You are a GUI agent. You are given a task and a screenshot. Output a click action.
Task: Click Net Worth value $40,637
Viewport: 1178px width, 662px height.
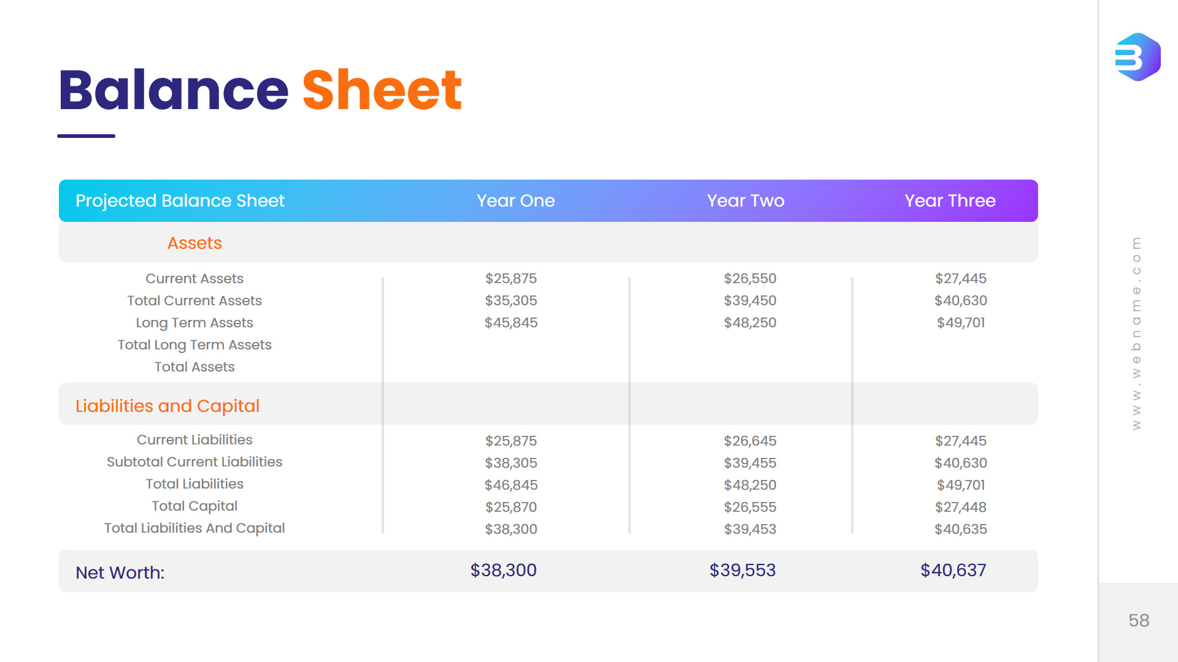point(953,570)
